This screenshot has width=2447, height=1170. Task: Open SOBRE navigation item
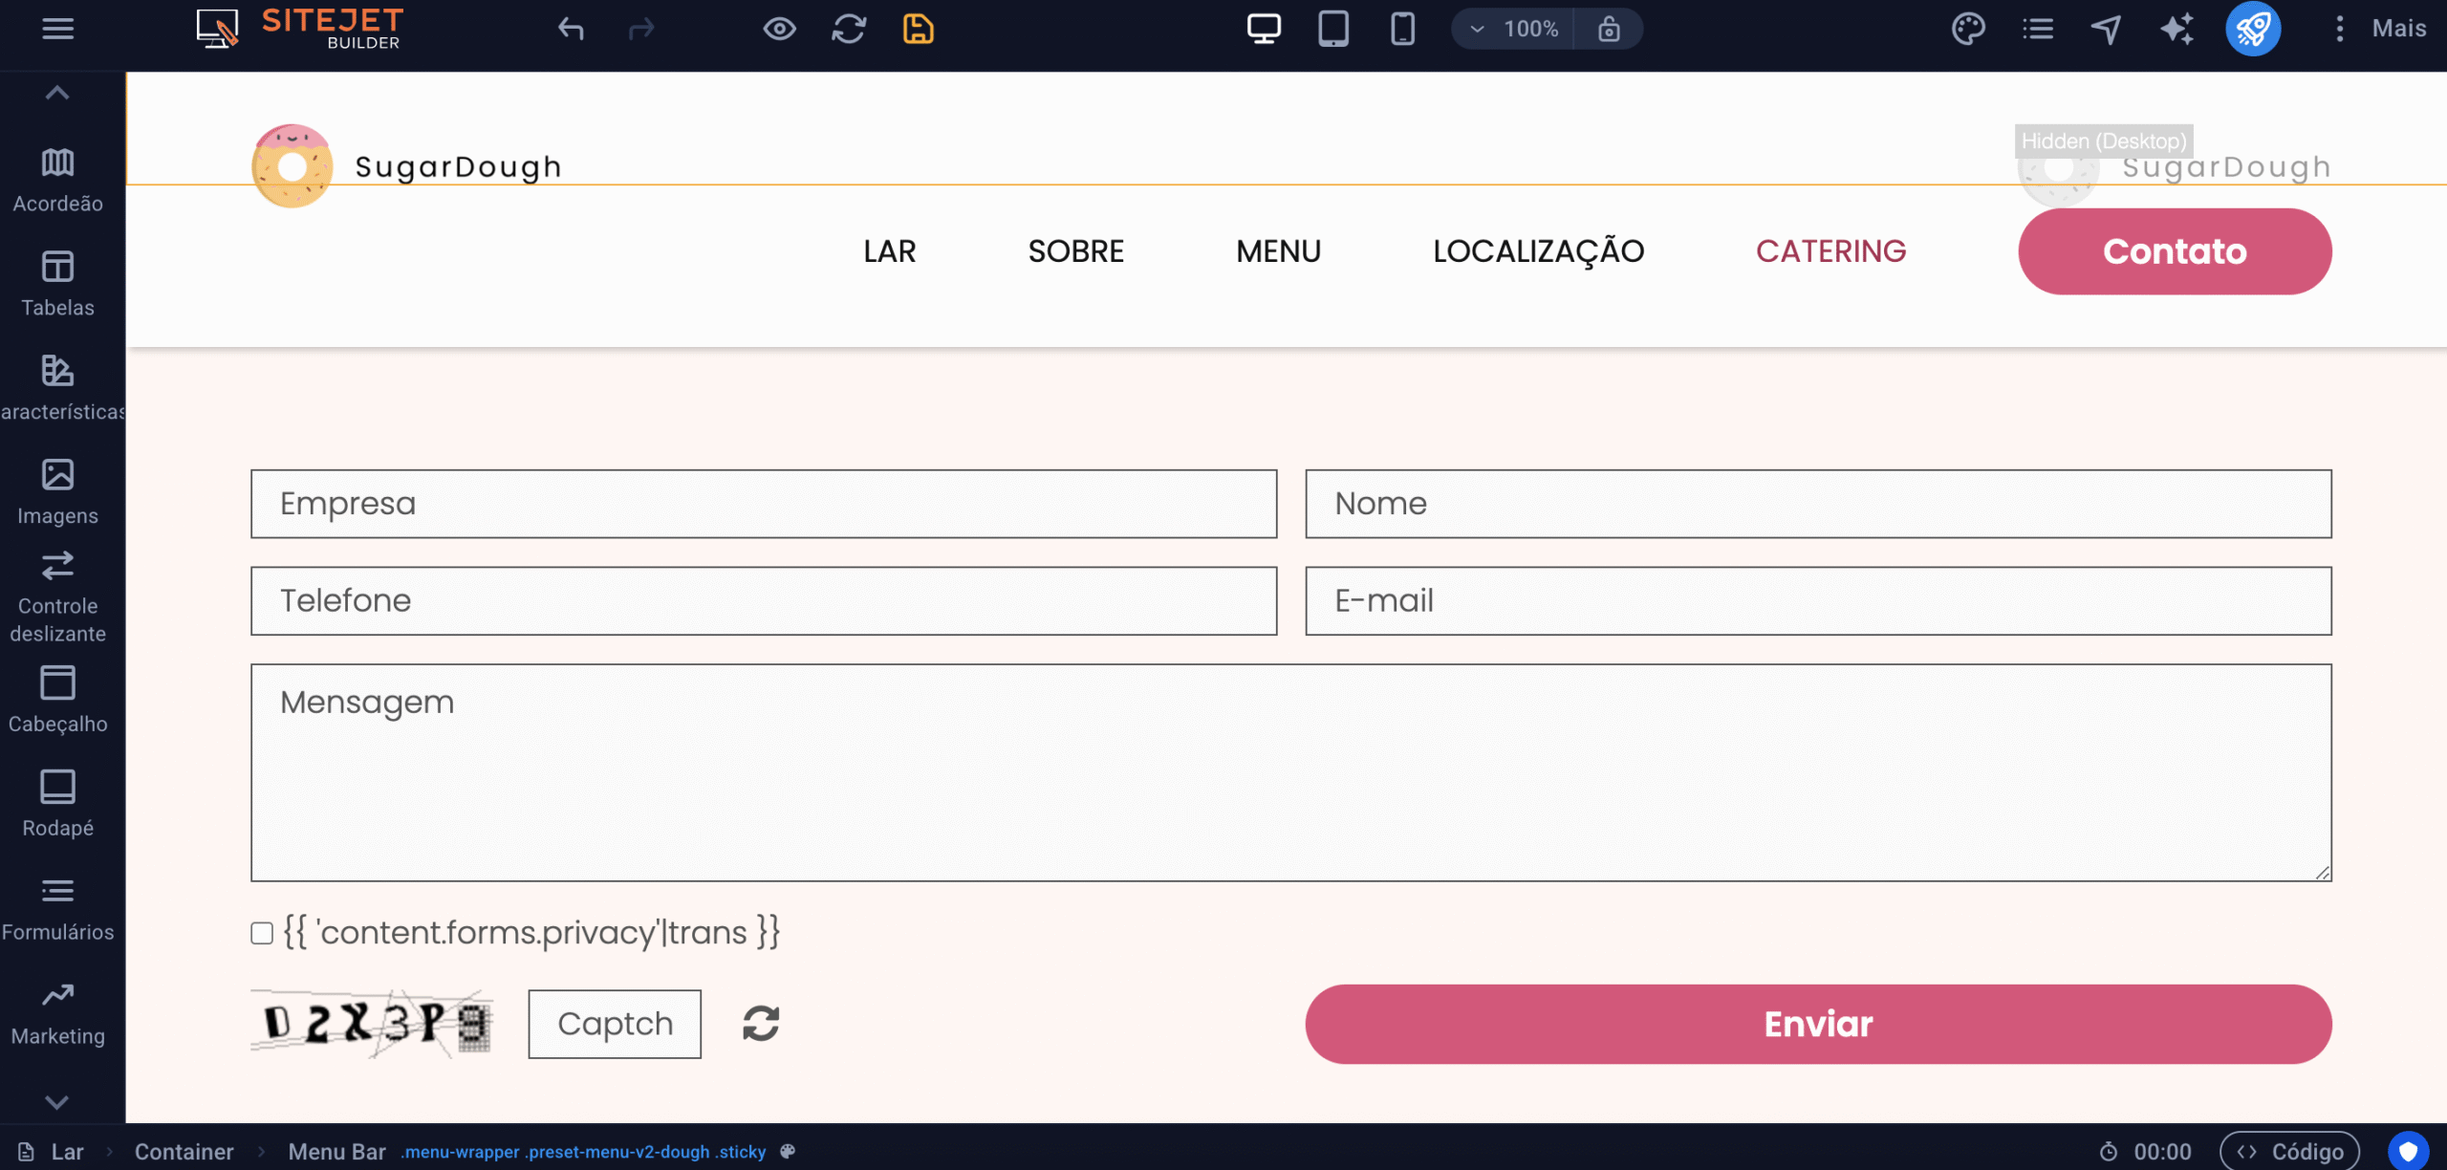pos(1075,251)
